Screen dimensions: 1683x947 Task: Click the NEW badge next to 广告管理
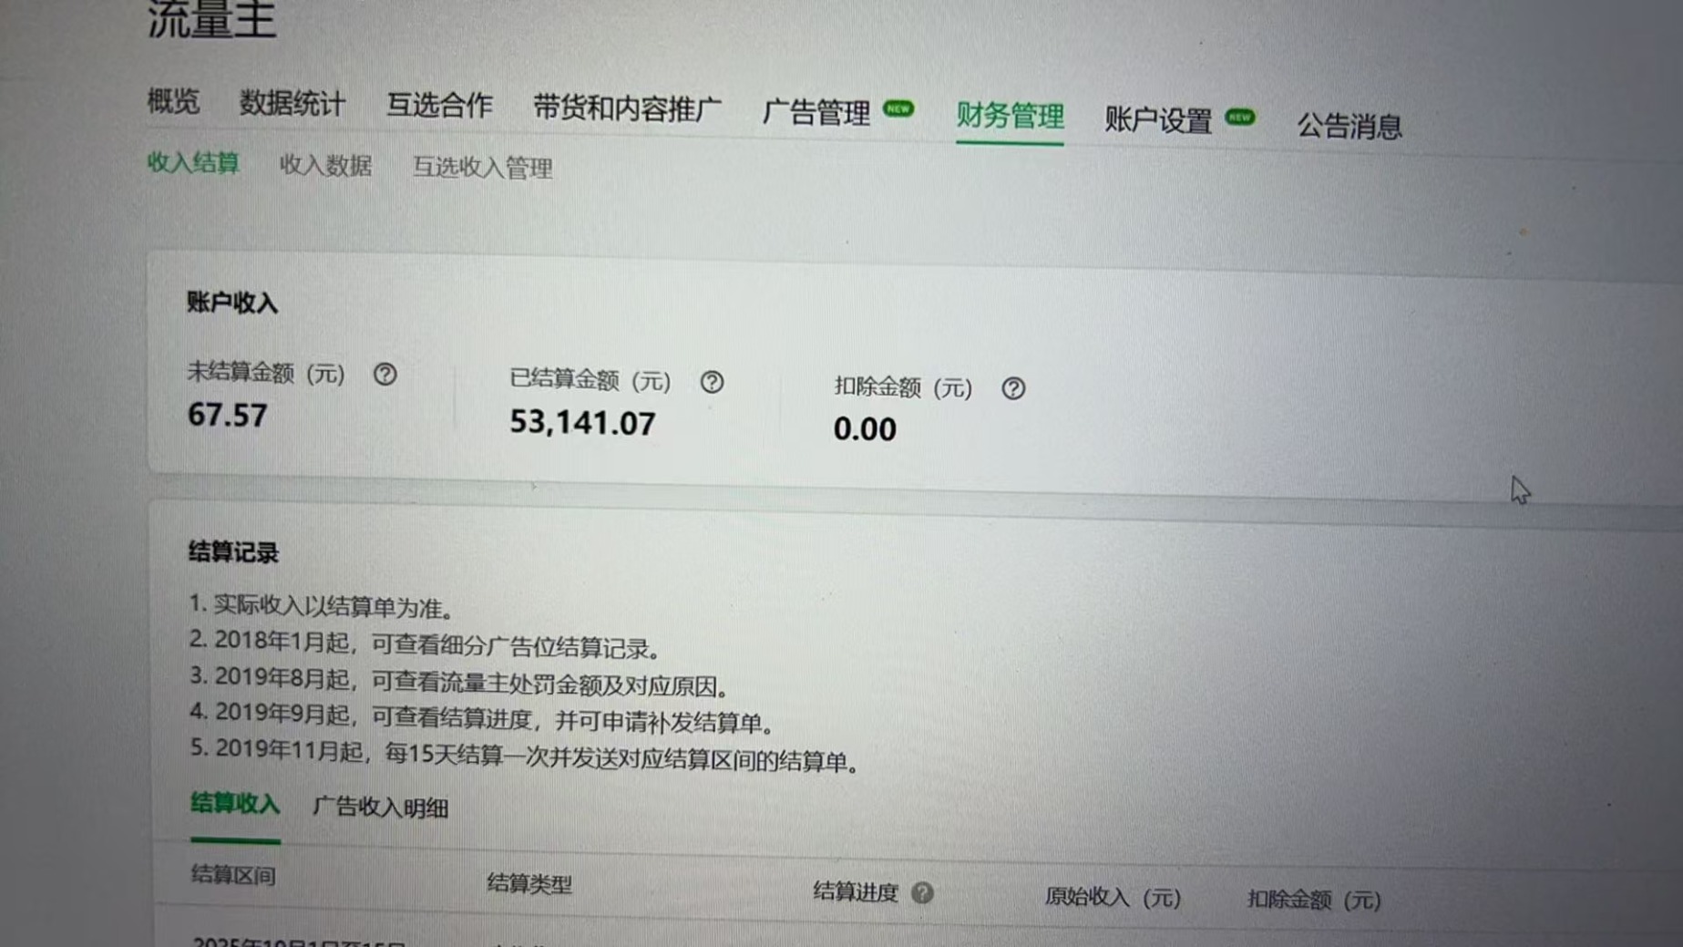point(898,108)
